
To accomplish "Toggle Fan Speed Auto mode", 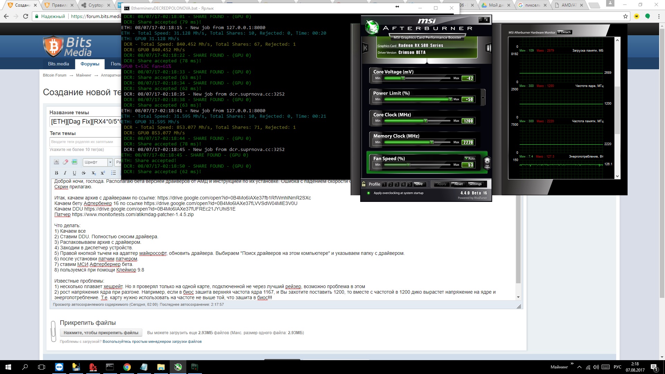I will 470,158.
